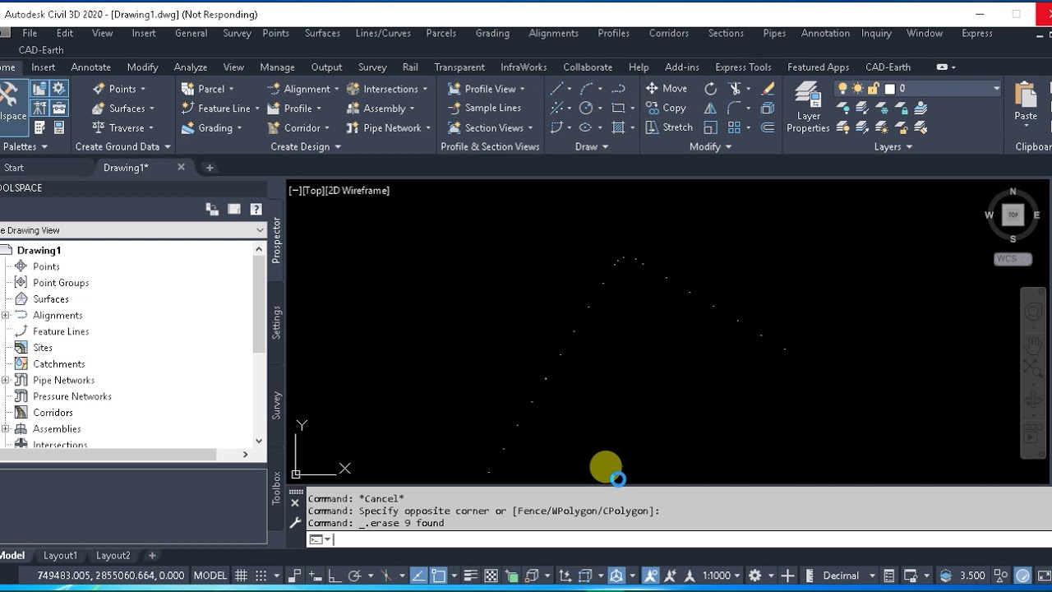
Task: Toggle drawing grid display in status bar
Action: point(241,576)
